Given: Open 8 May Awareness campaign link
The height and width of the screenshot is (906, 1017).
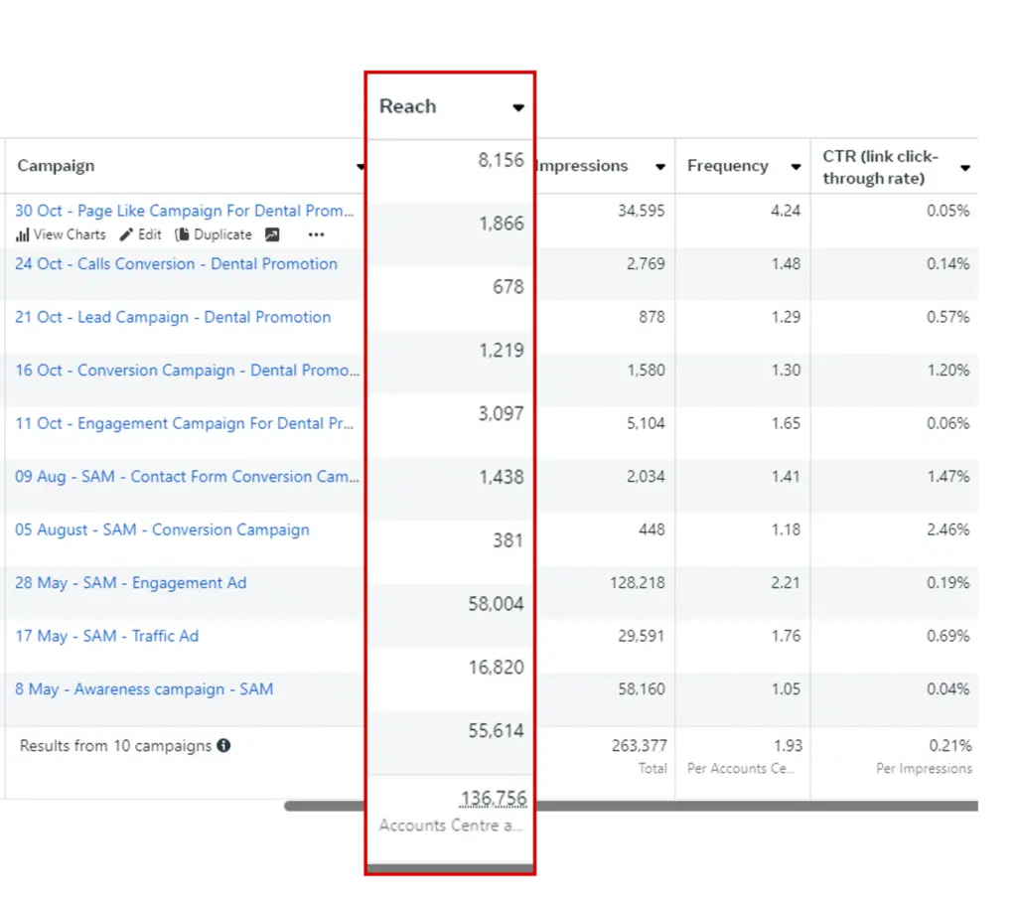Looking at the screenshot, I should [x=144, y=689].
